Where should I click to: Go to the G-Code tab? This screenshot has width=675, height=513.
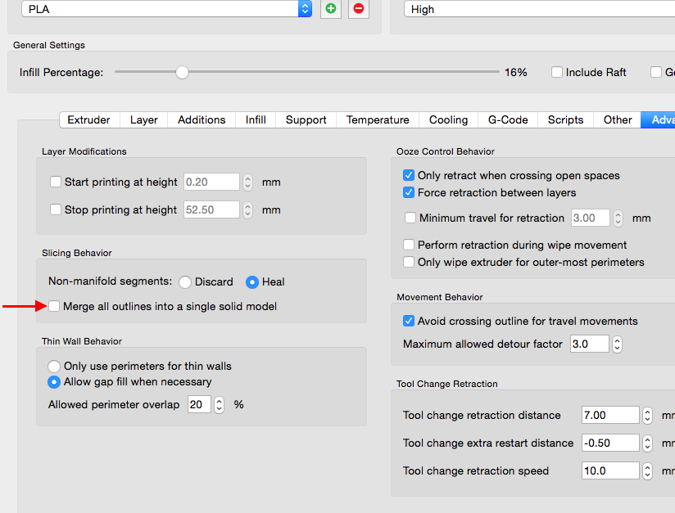[x=508, y=119]
